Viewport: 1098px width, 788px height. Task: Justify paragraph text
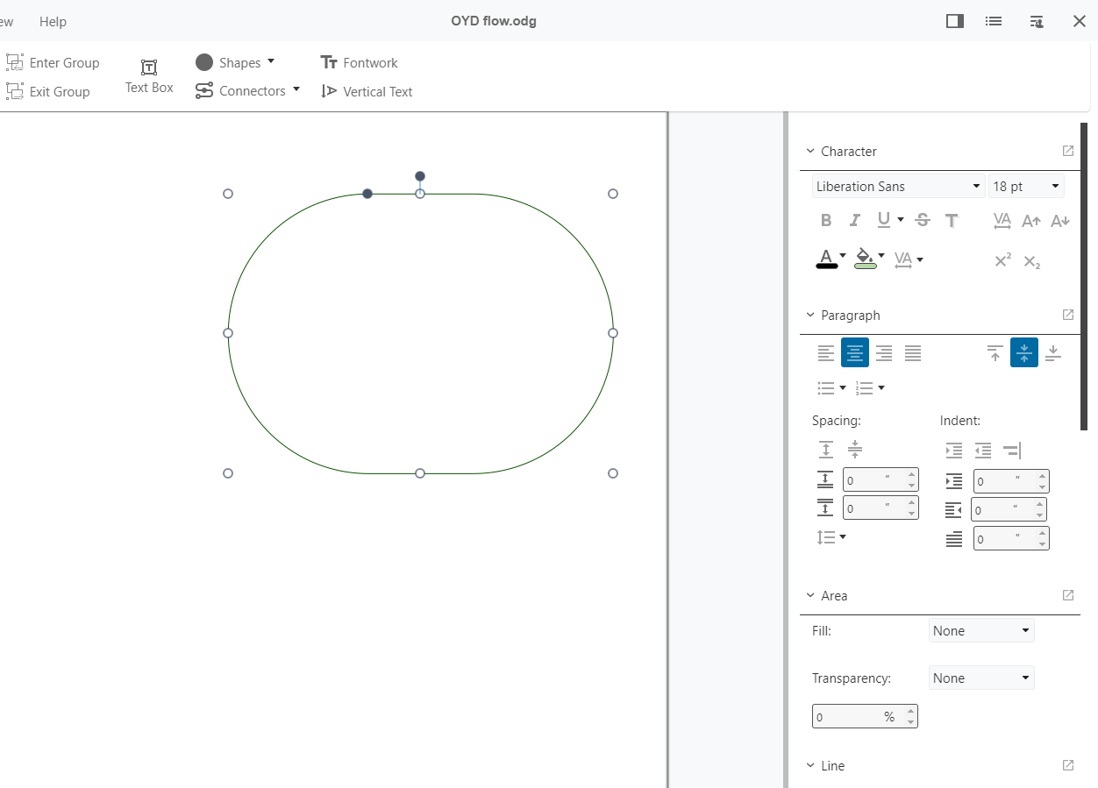[x=913, y=352]
